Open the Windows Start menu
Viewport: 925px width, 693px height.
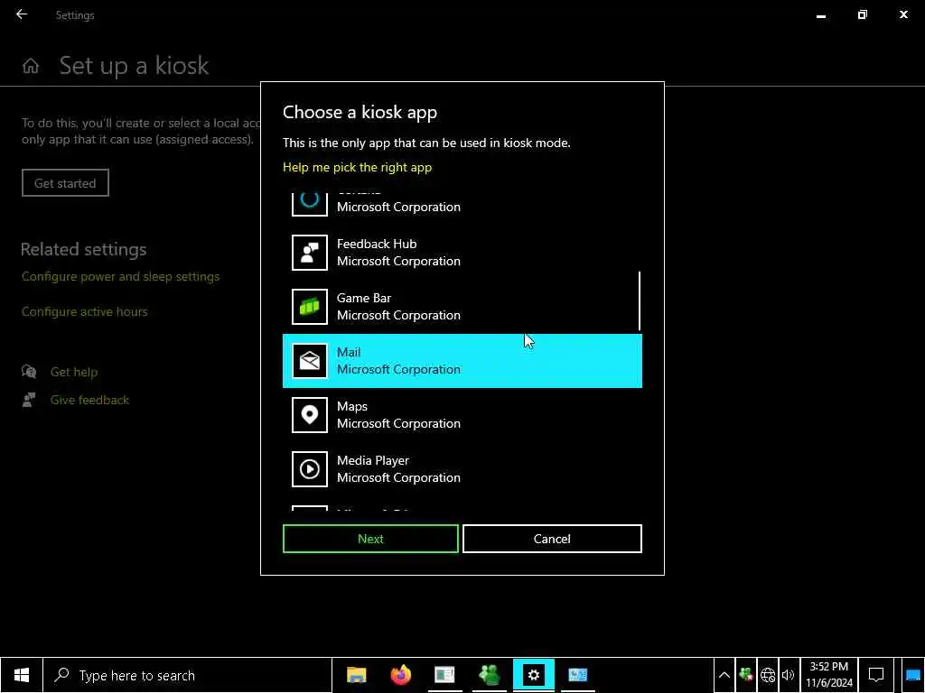[22, 675]
